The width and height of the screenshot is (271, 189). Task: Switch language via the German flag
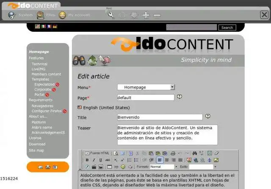click(55, 26)
